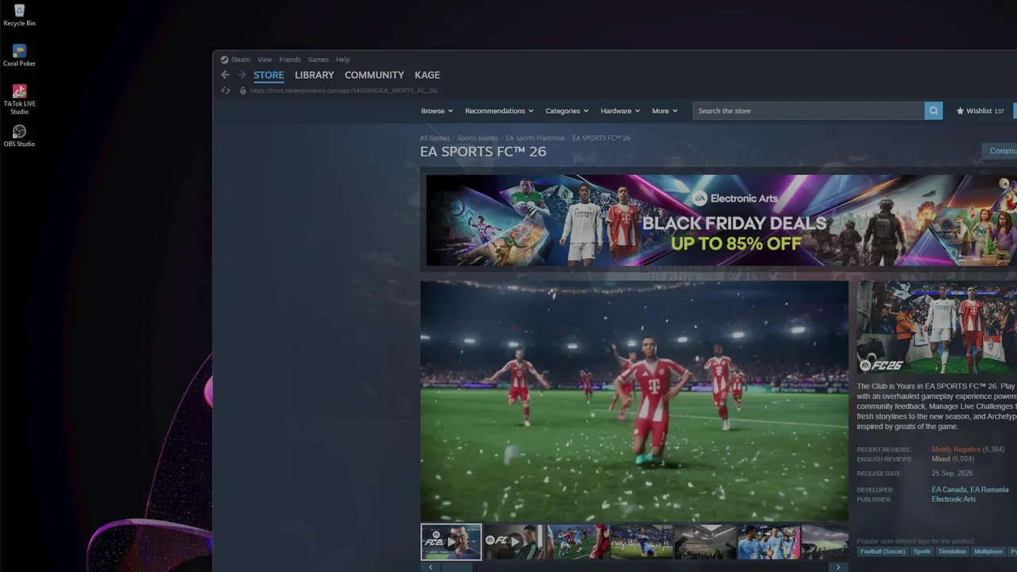The height and width of the screenshot is (572, 1017).
Task: Click the EA SPORTS FC™ 26 breadcrumb
Action: pos(601,138)
